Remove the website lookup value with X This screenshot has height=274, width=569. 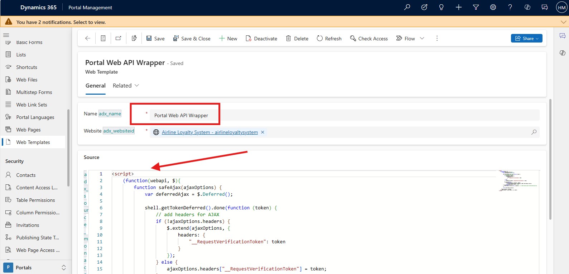coord(262,132)
